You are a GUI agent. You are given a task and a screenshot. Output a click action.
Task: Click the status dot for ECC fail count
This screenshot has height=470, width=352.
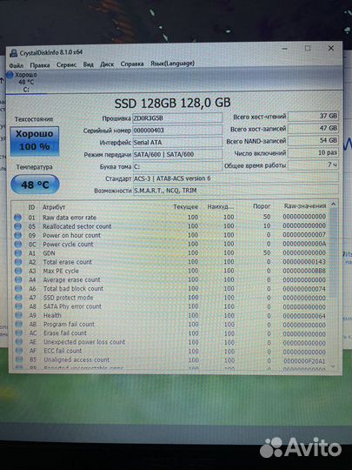click(19, 351)
